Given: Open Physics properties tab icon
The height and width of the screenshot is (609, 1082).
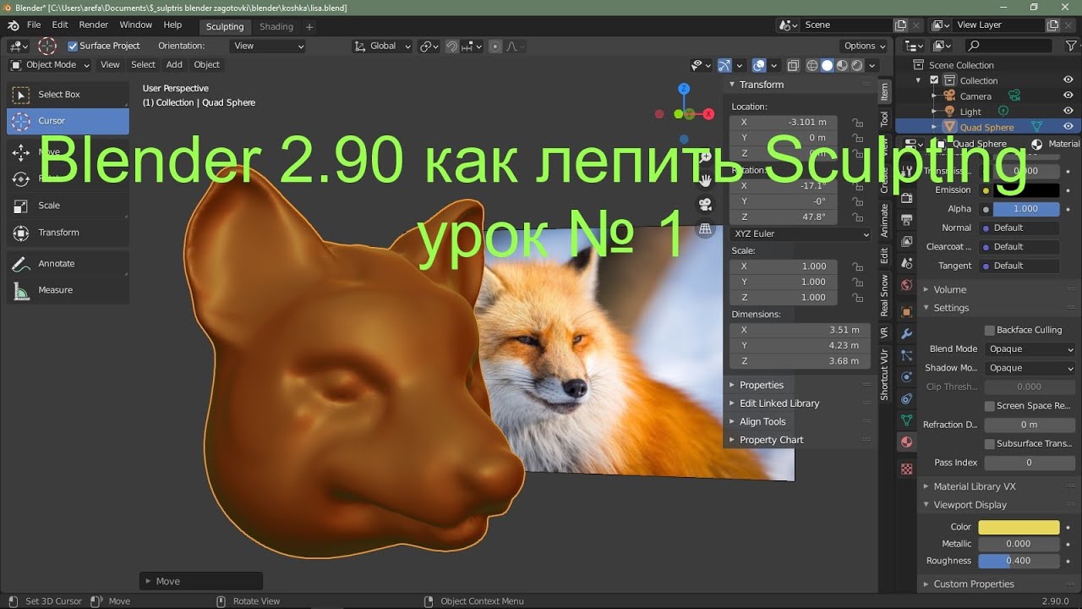Looking at the screenshot, I should click(x=907, y=376).
